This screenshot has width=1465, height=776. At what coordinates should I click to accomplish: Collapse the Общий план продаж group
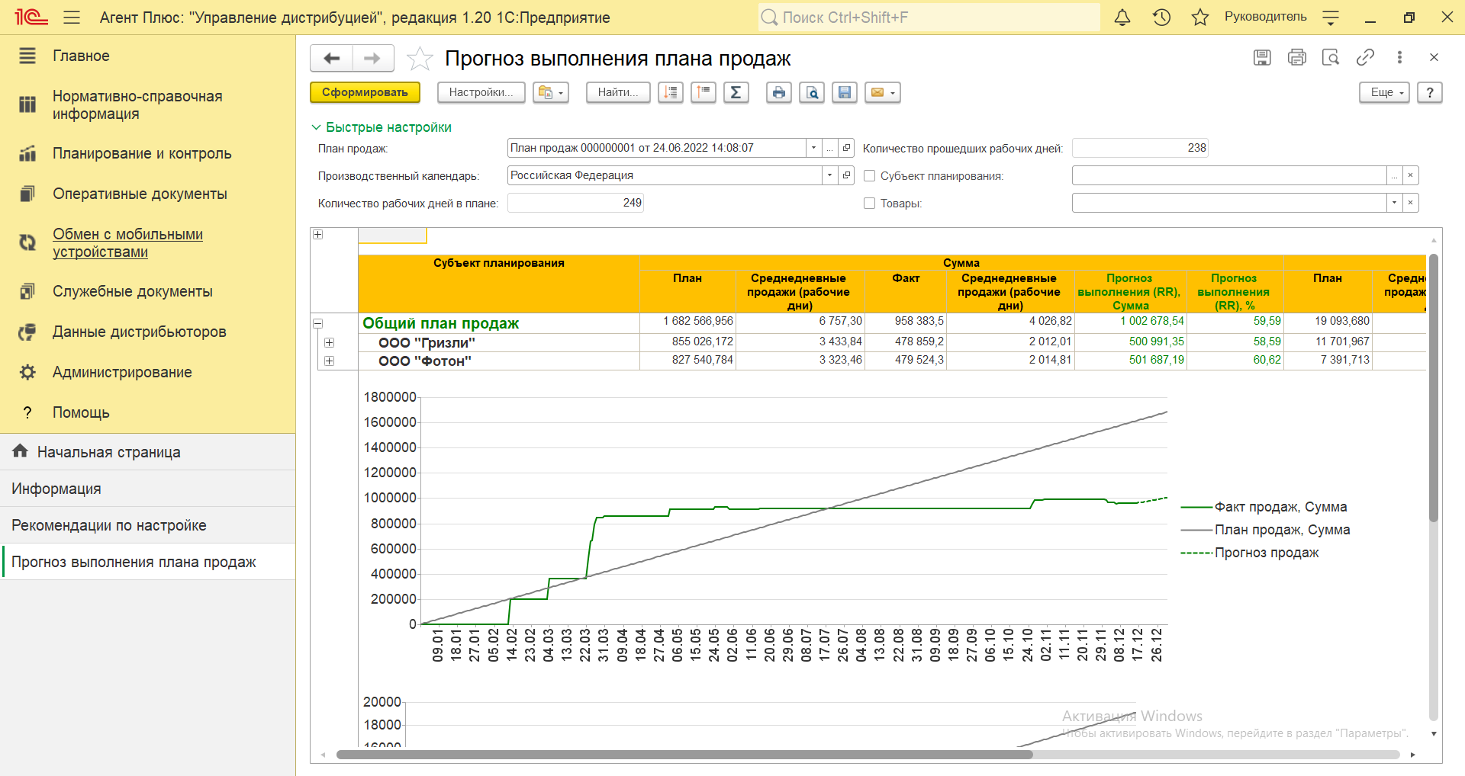[318, 323]
